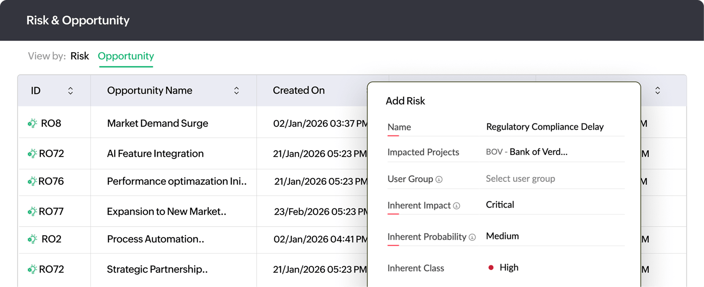The height and width of the screenshot is (287, 704).
Task: Open the Strategic Partnership.. opportunity
Action: 157,269
